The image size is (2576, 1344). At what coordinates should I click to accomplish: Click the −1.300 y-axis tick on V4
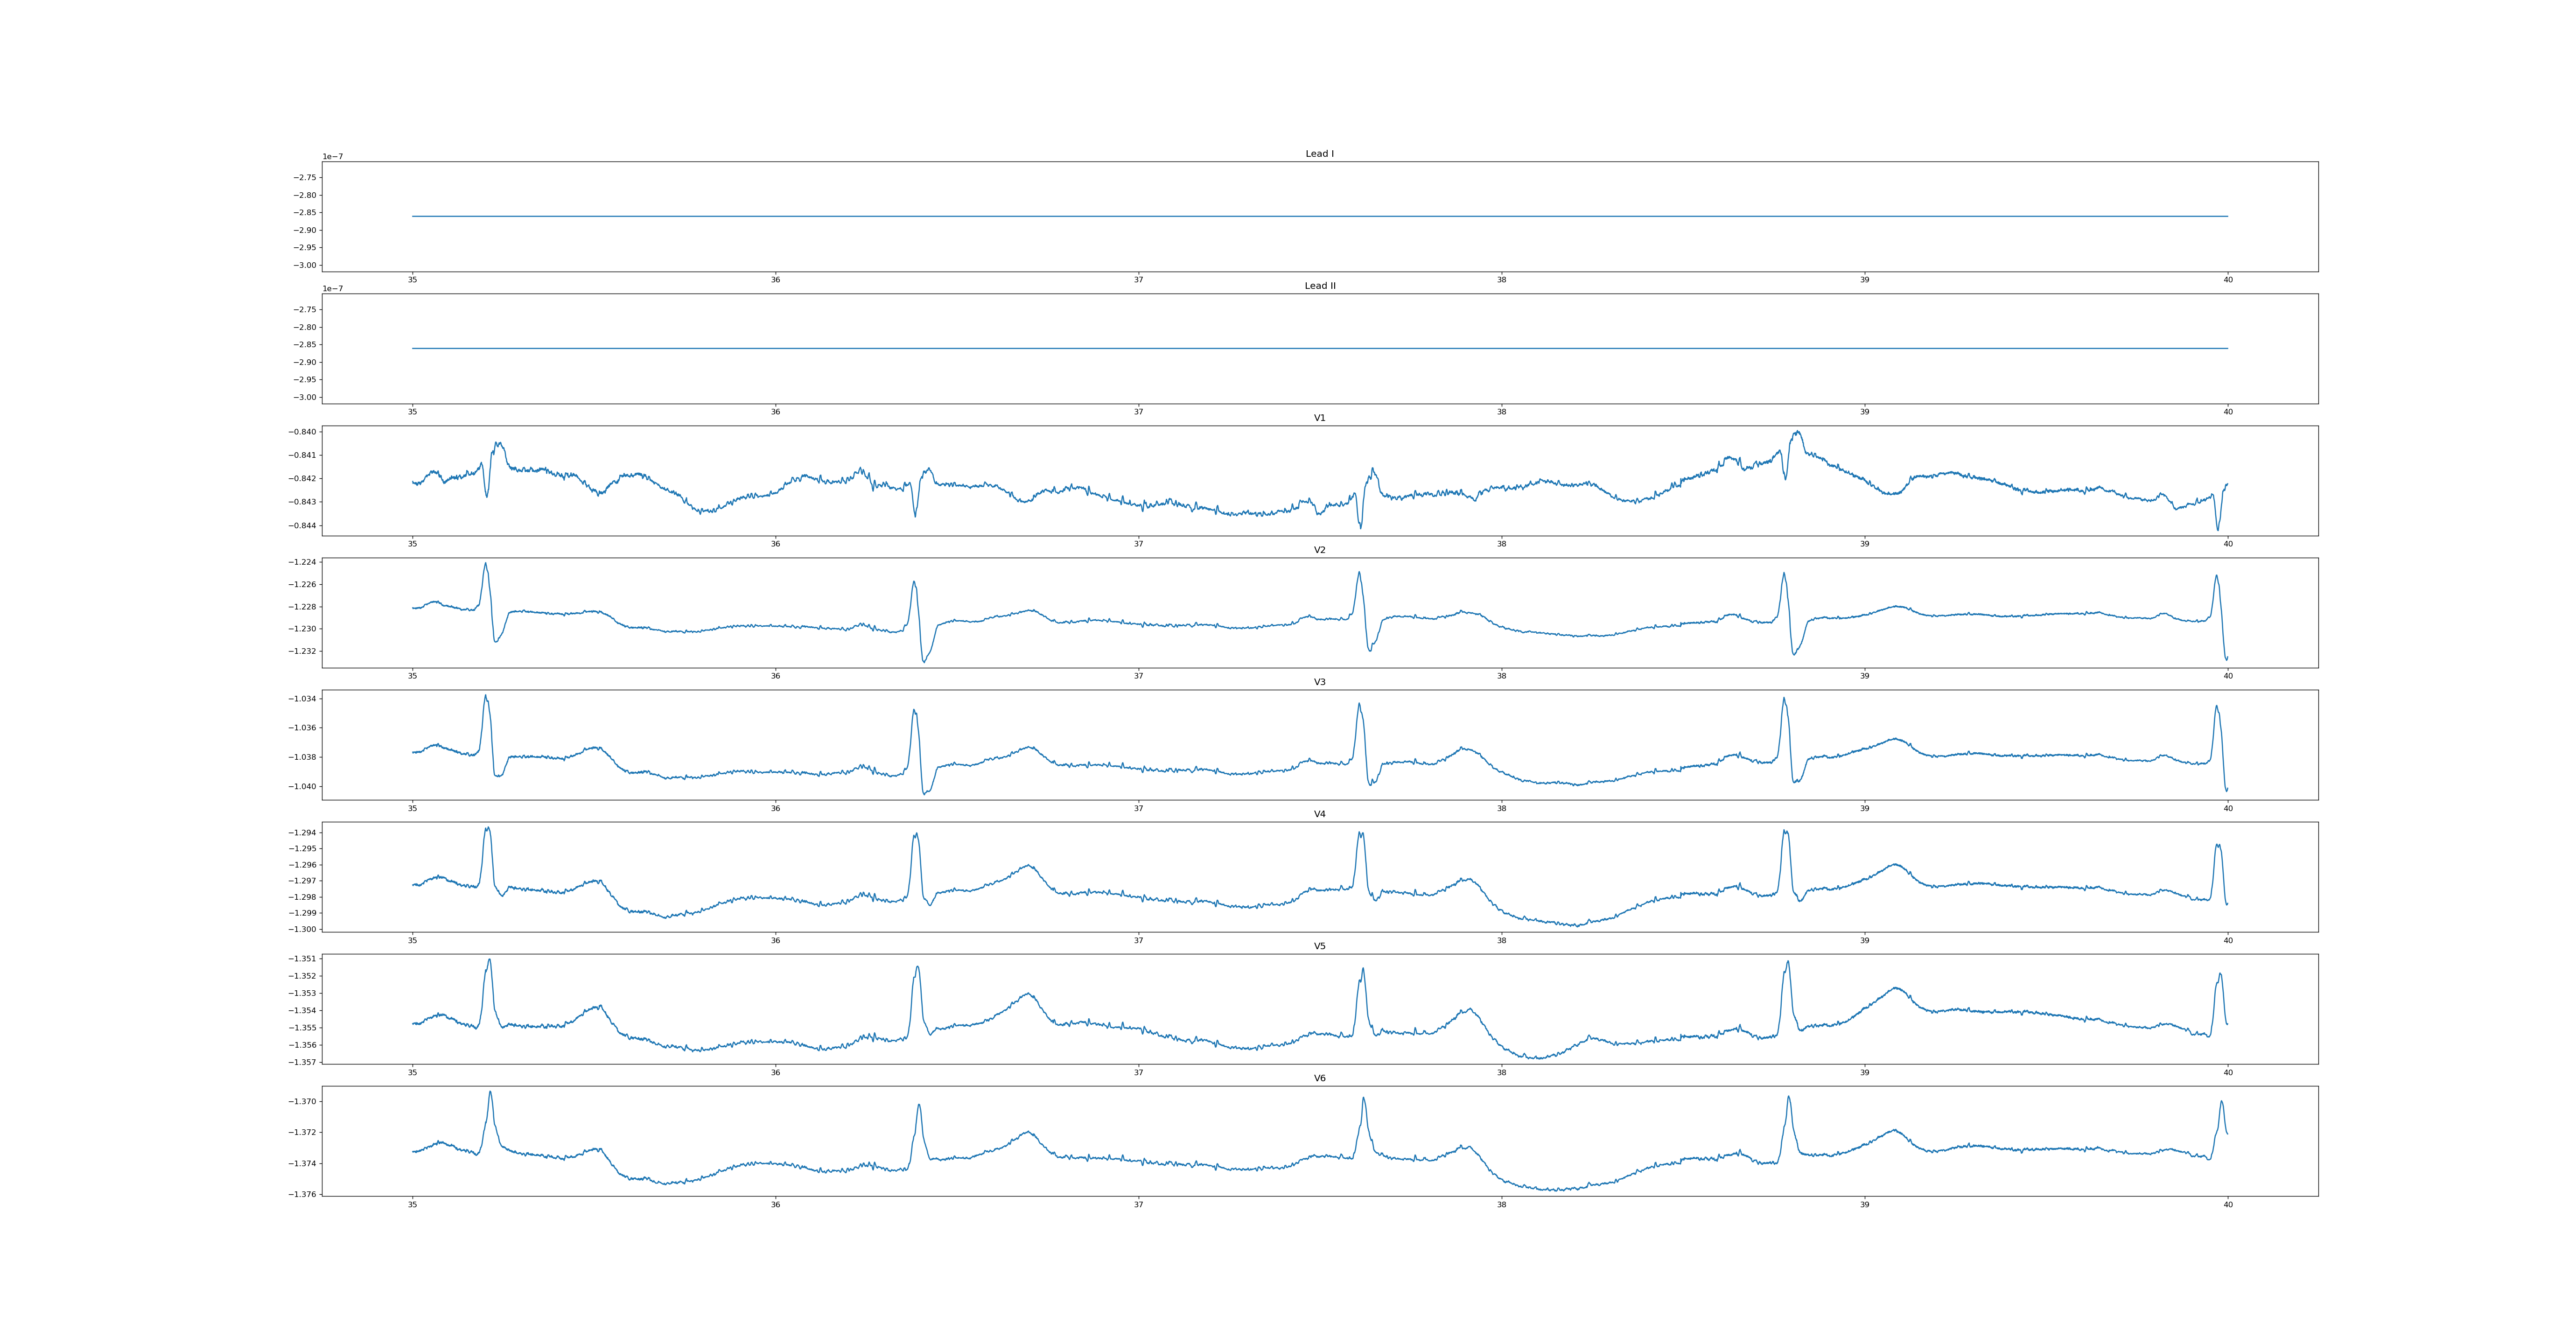tap(302, 929)
